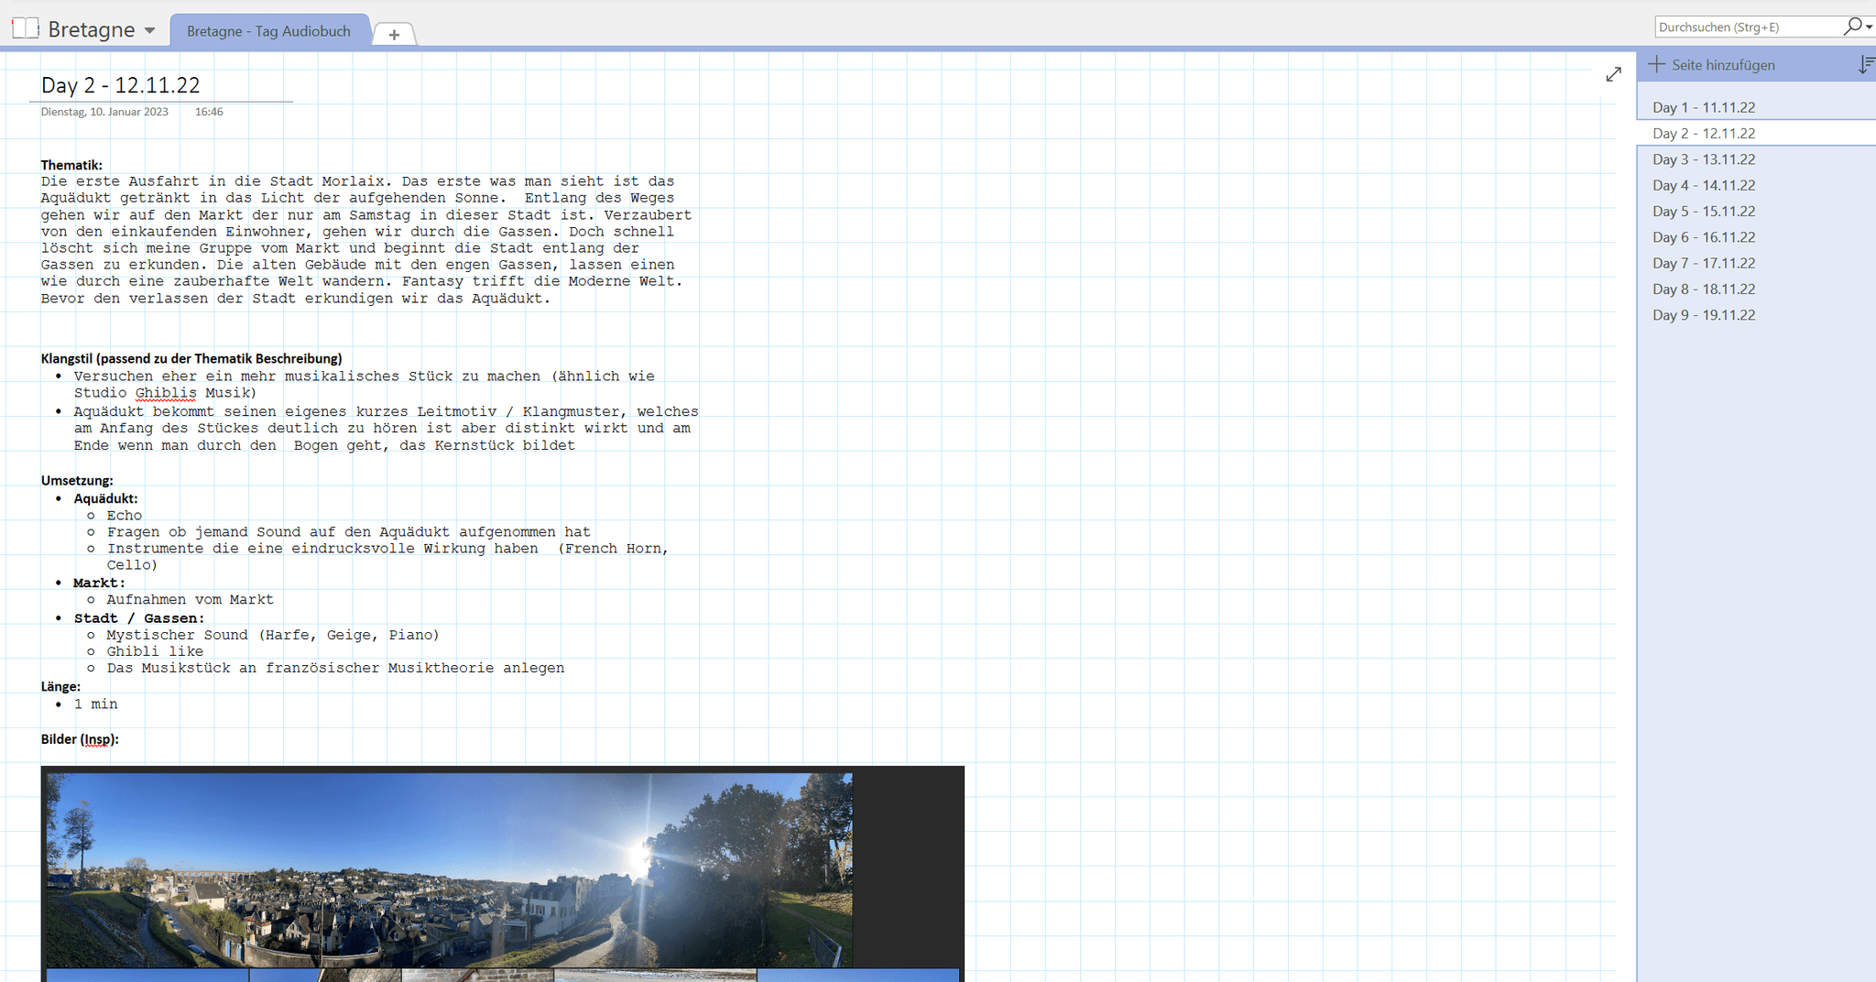The width and height of the screenshot is (1876, 982).
Task: Select the Bretagne - Tag Audiobuch section tab
Action: (268, 31)
